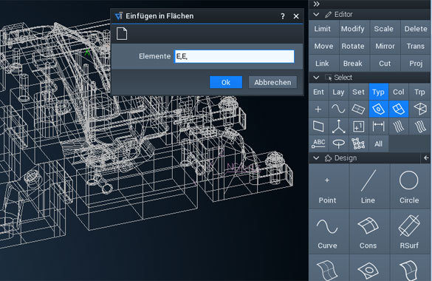Toggle the +1 boxed type filter icon

point(358,126)
